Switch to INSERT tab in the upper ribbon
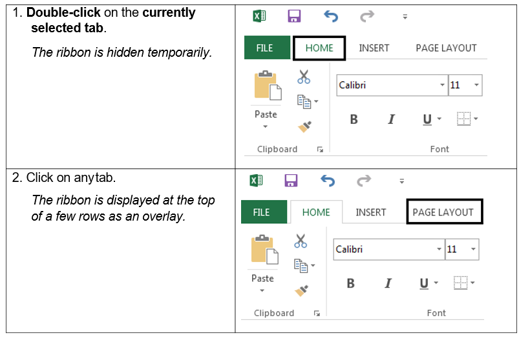 [x=374, y=48]
